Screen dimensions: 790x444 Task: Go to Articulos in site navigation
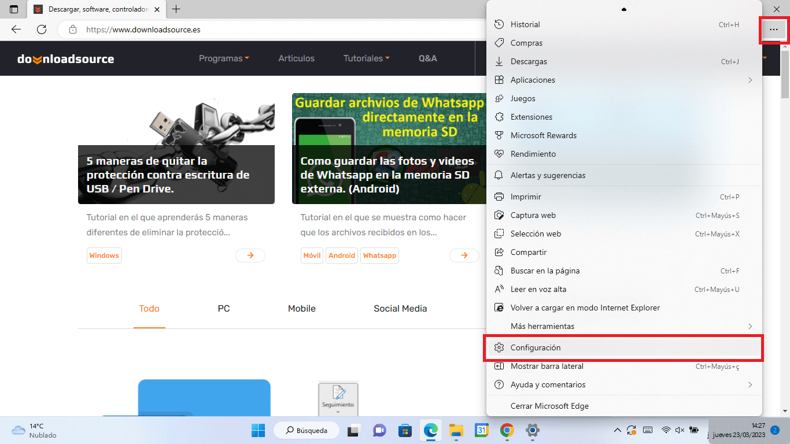click(x=296, y=58)
